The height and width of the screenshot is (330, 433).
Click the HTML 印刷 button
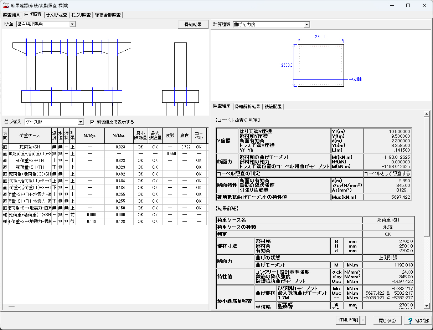(347, 320)
